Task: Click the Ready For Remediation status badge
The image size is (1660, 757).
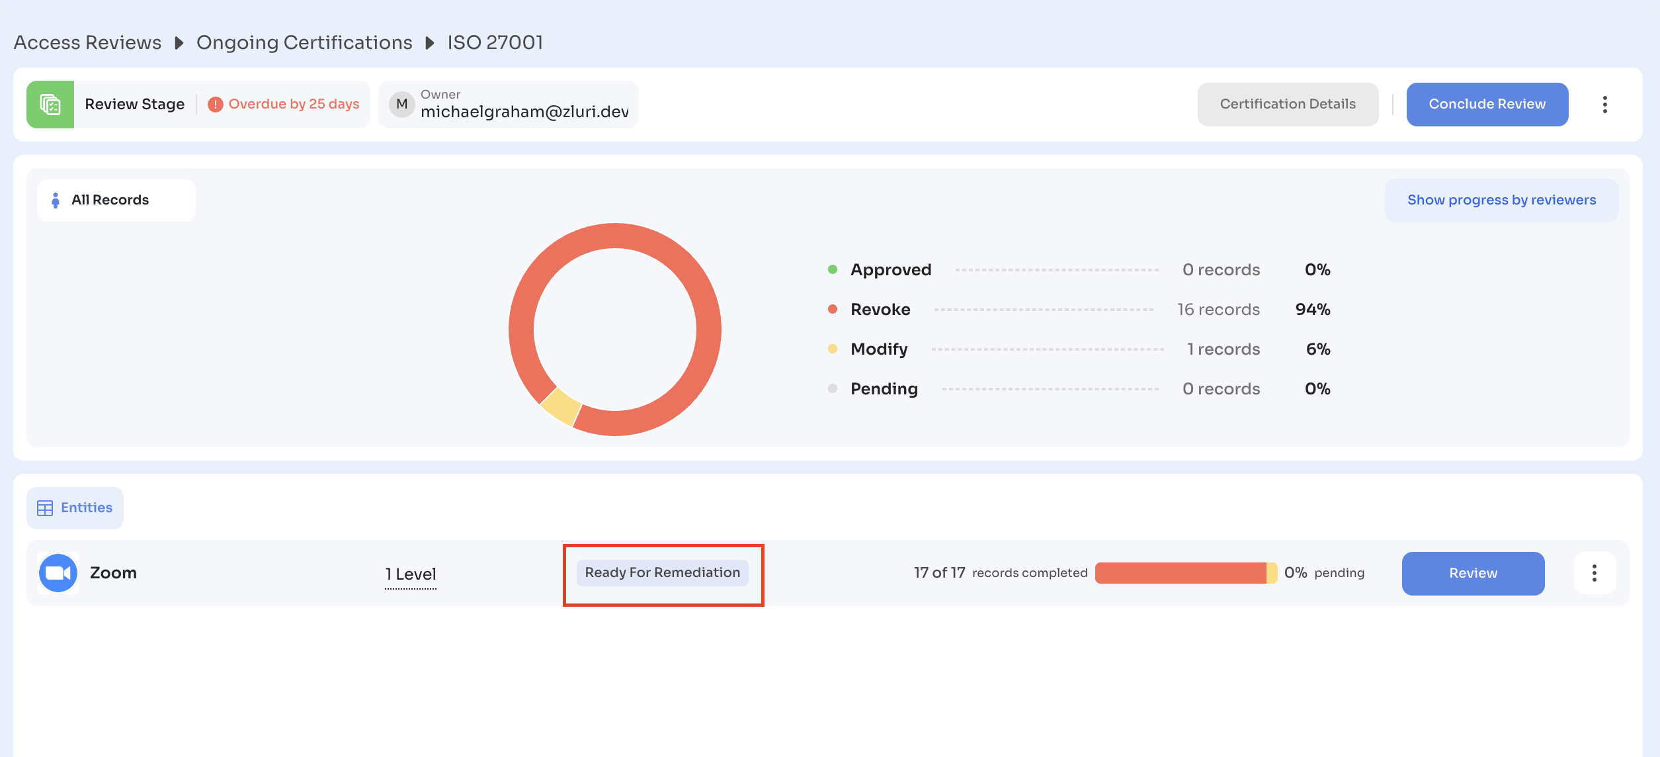Action: (x=662, y=573)
